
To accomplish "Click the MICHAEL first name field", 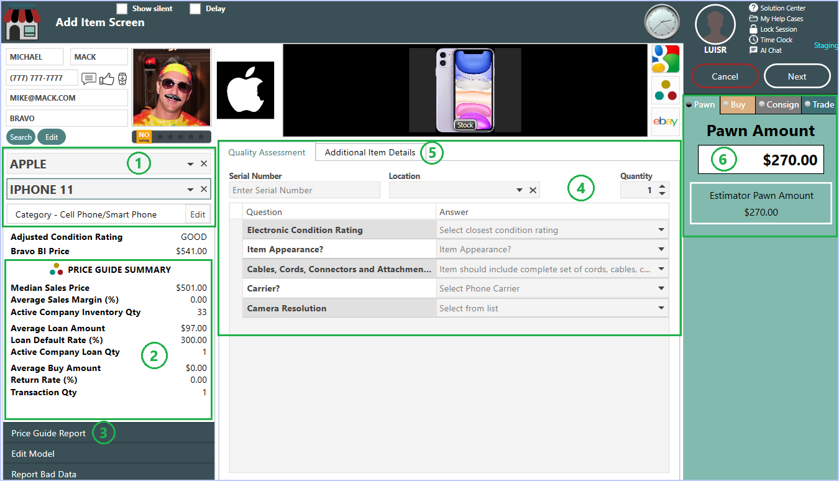I will pos(34,57).
